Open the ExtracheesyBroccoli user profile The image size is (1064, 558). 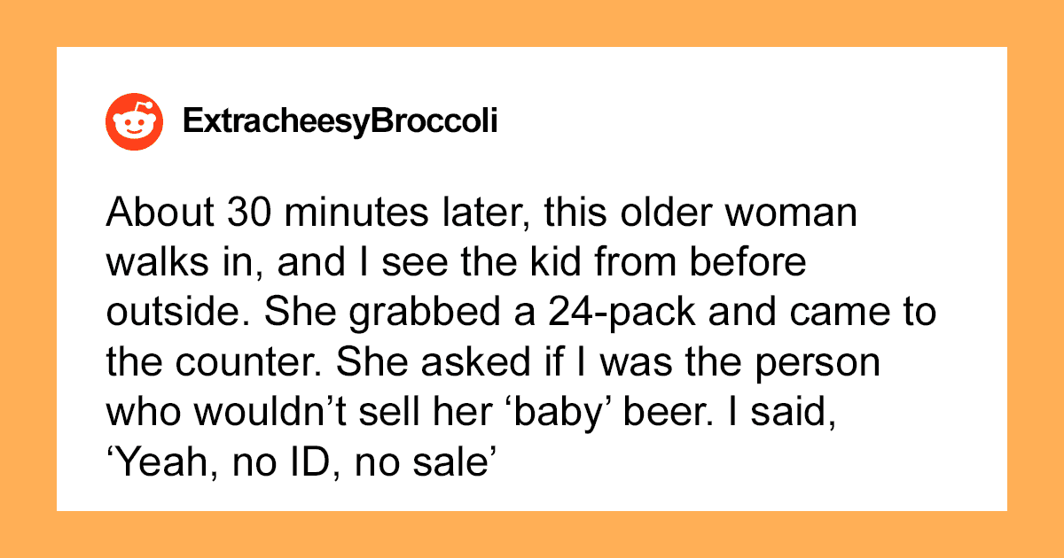(x=340, y=122)
